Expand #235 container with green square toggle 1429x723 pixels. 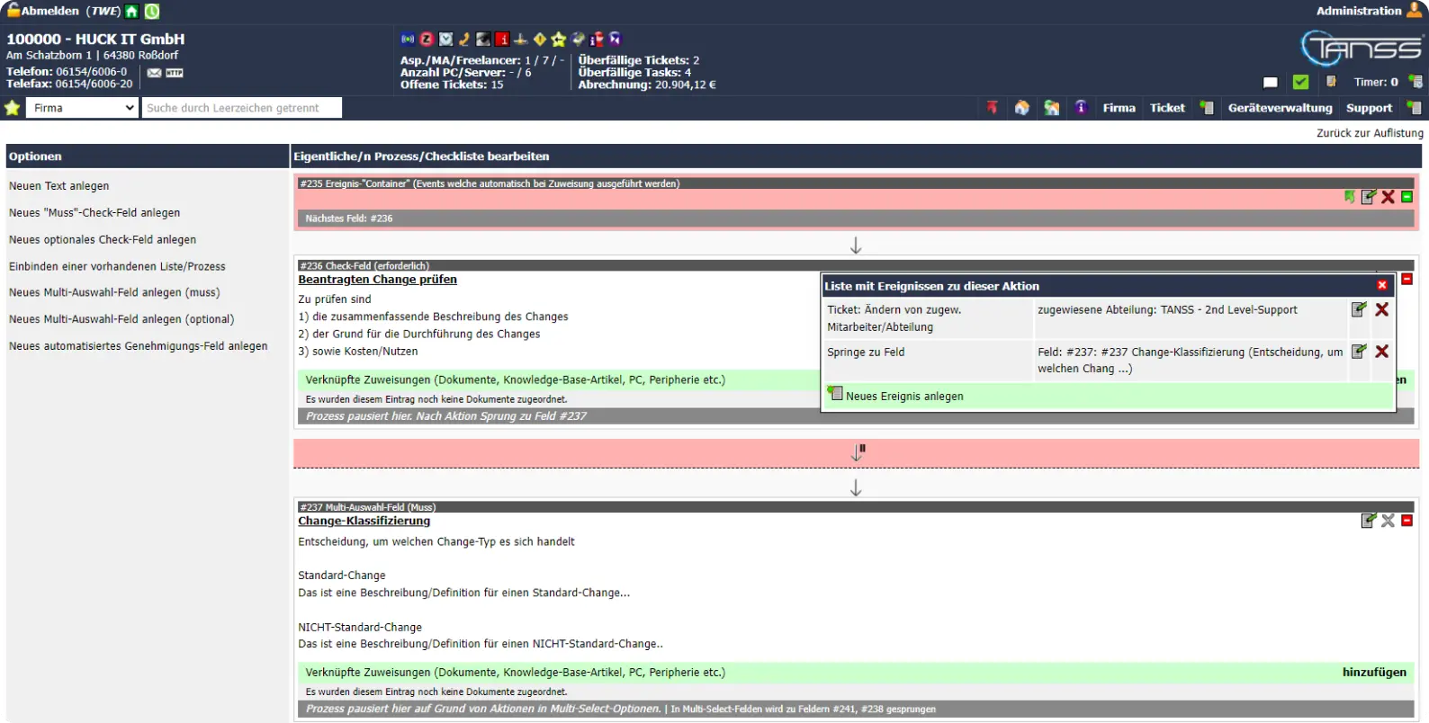pos(1407,197)
